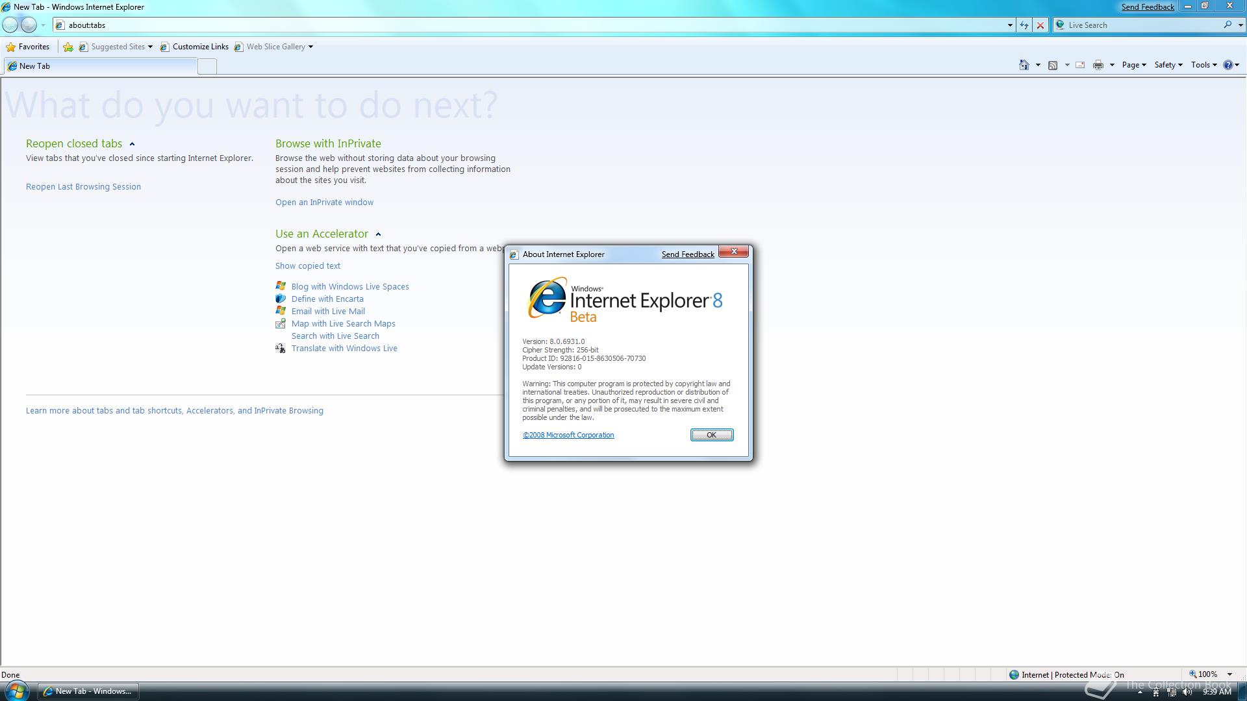Click the 100% zoom level button
1247x701 pixels.
pyautogui.click(x=1203, y=674)
